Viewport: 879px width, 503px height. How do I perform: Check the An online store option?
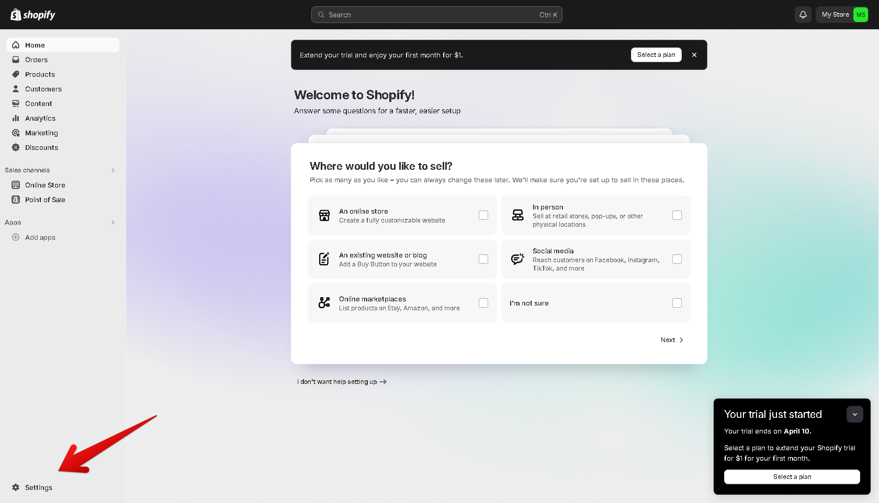click(483, 215)
